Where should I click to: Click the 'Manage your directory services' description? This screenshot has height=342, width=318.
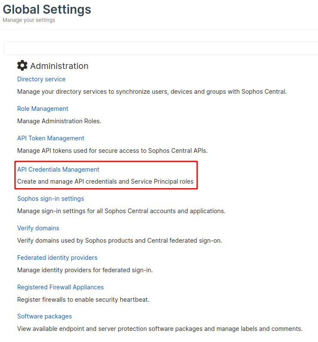(x=152, y=92)
